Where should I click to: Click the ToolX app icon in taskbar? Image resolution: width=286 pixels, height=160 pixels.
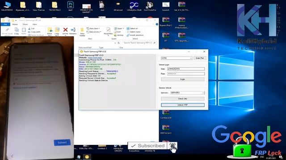pos(87,157)
